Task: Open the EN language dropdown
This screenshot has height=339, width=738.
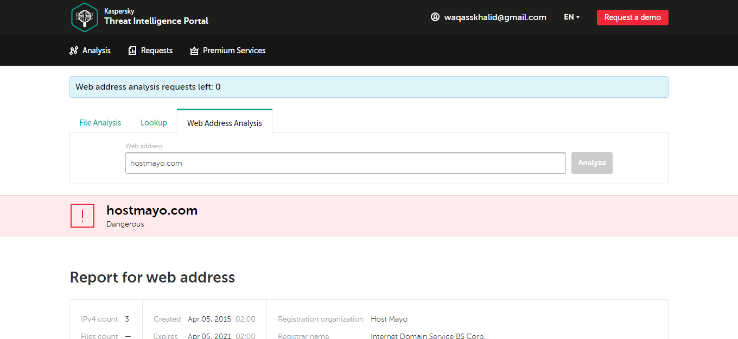Action: (571, 17)
